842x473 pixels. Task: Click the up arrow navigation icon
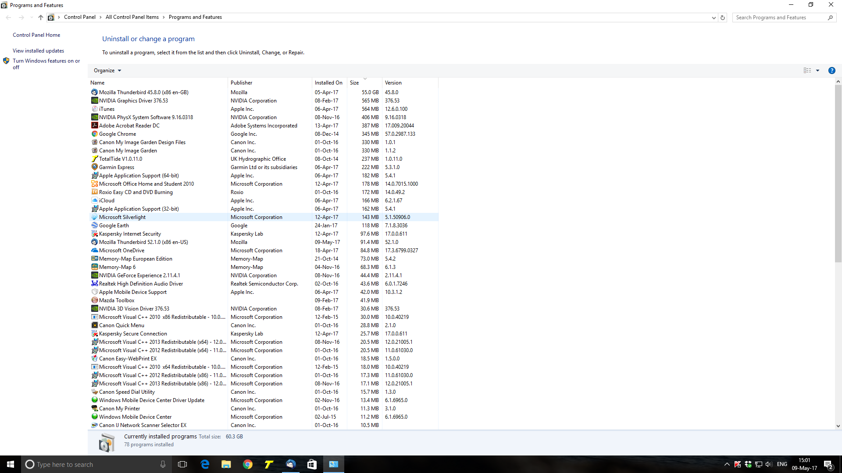click(40, 18)
